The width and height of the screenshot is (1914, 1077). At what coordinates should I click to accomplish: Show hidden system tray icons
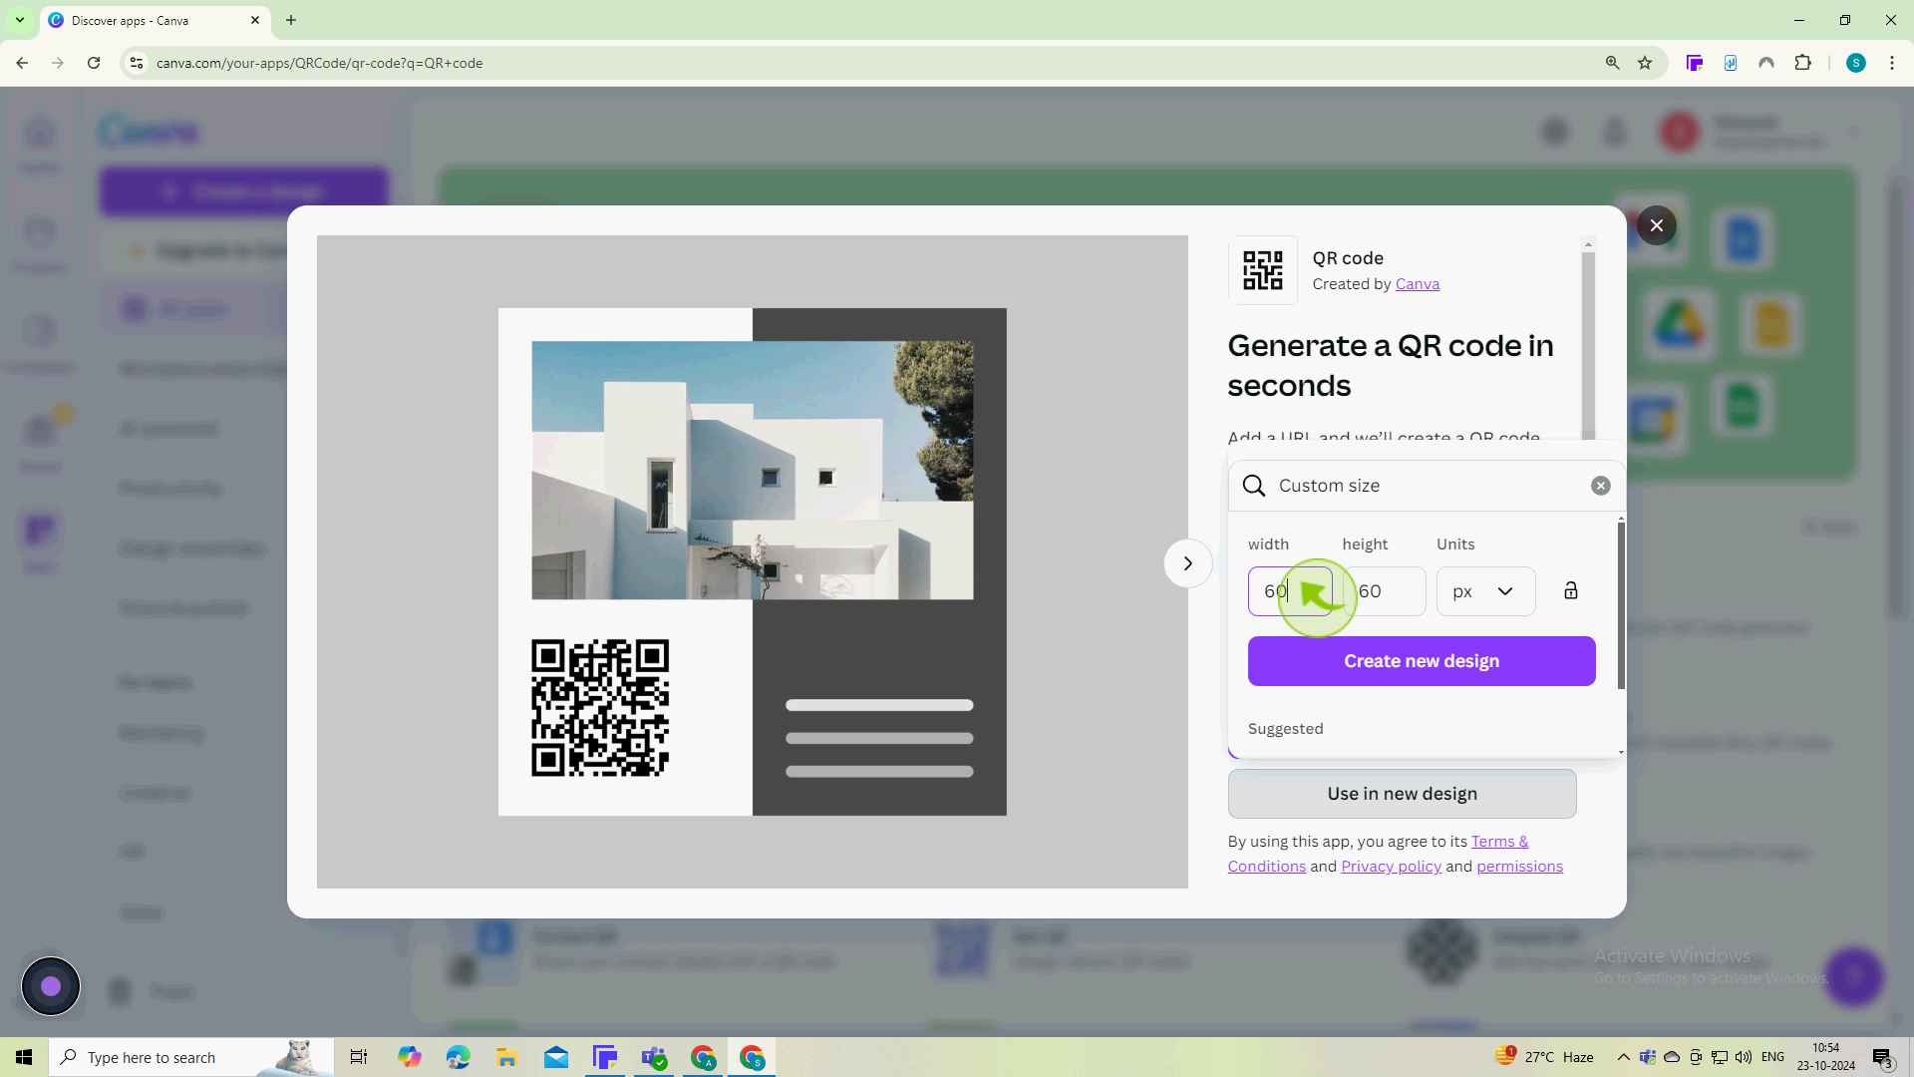point(1623,1057)
